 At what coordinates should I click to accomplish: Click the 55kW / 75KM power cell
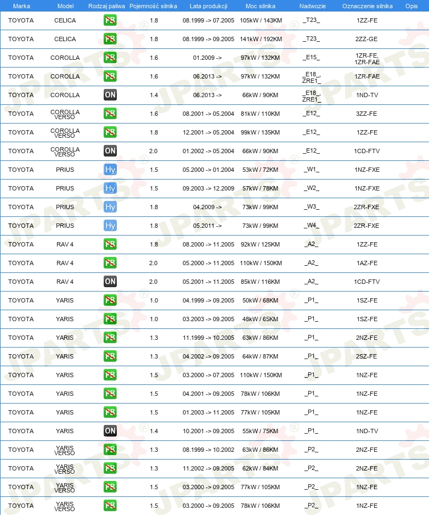coord(260,431)
